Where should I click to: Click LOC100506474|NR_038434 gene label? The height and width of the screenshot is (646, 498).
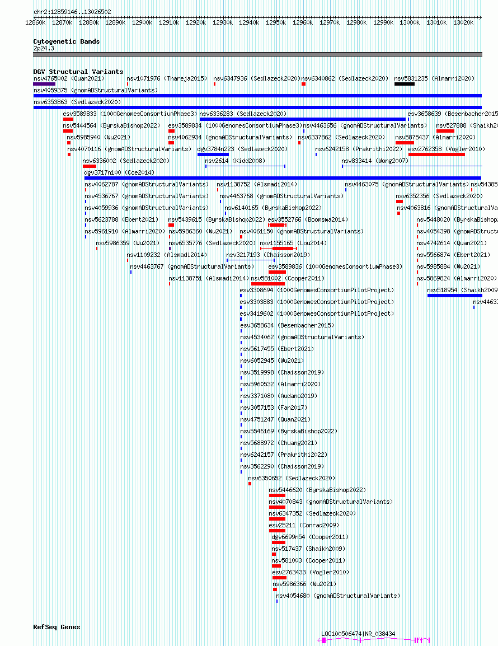tap(358, 634)
